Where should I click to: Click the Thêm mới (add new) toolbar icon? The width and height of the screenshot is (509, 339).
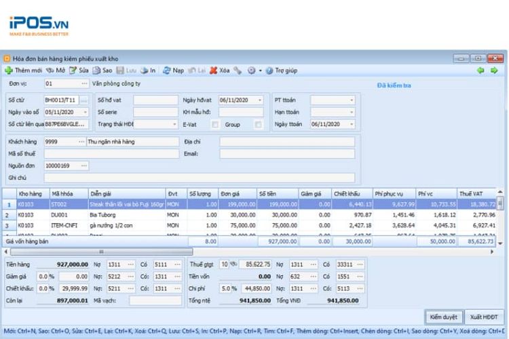pyautogui.click(x=9, y=70)
